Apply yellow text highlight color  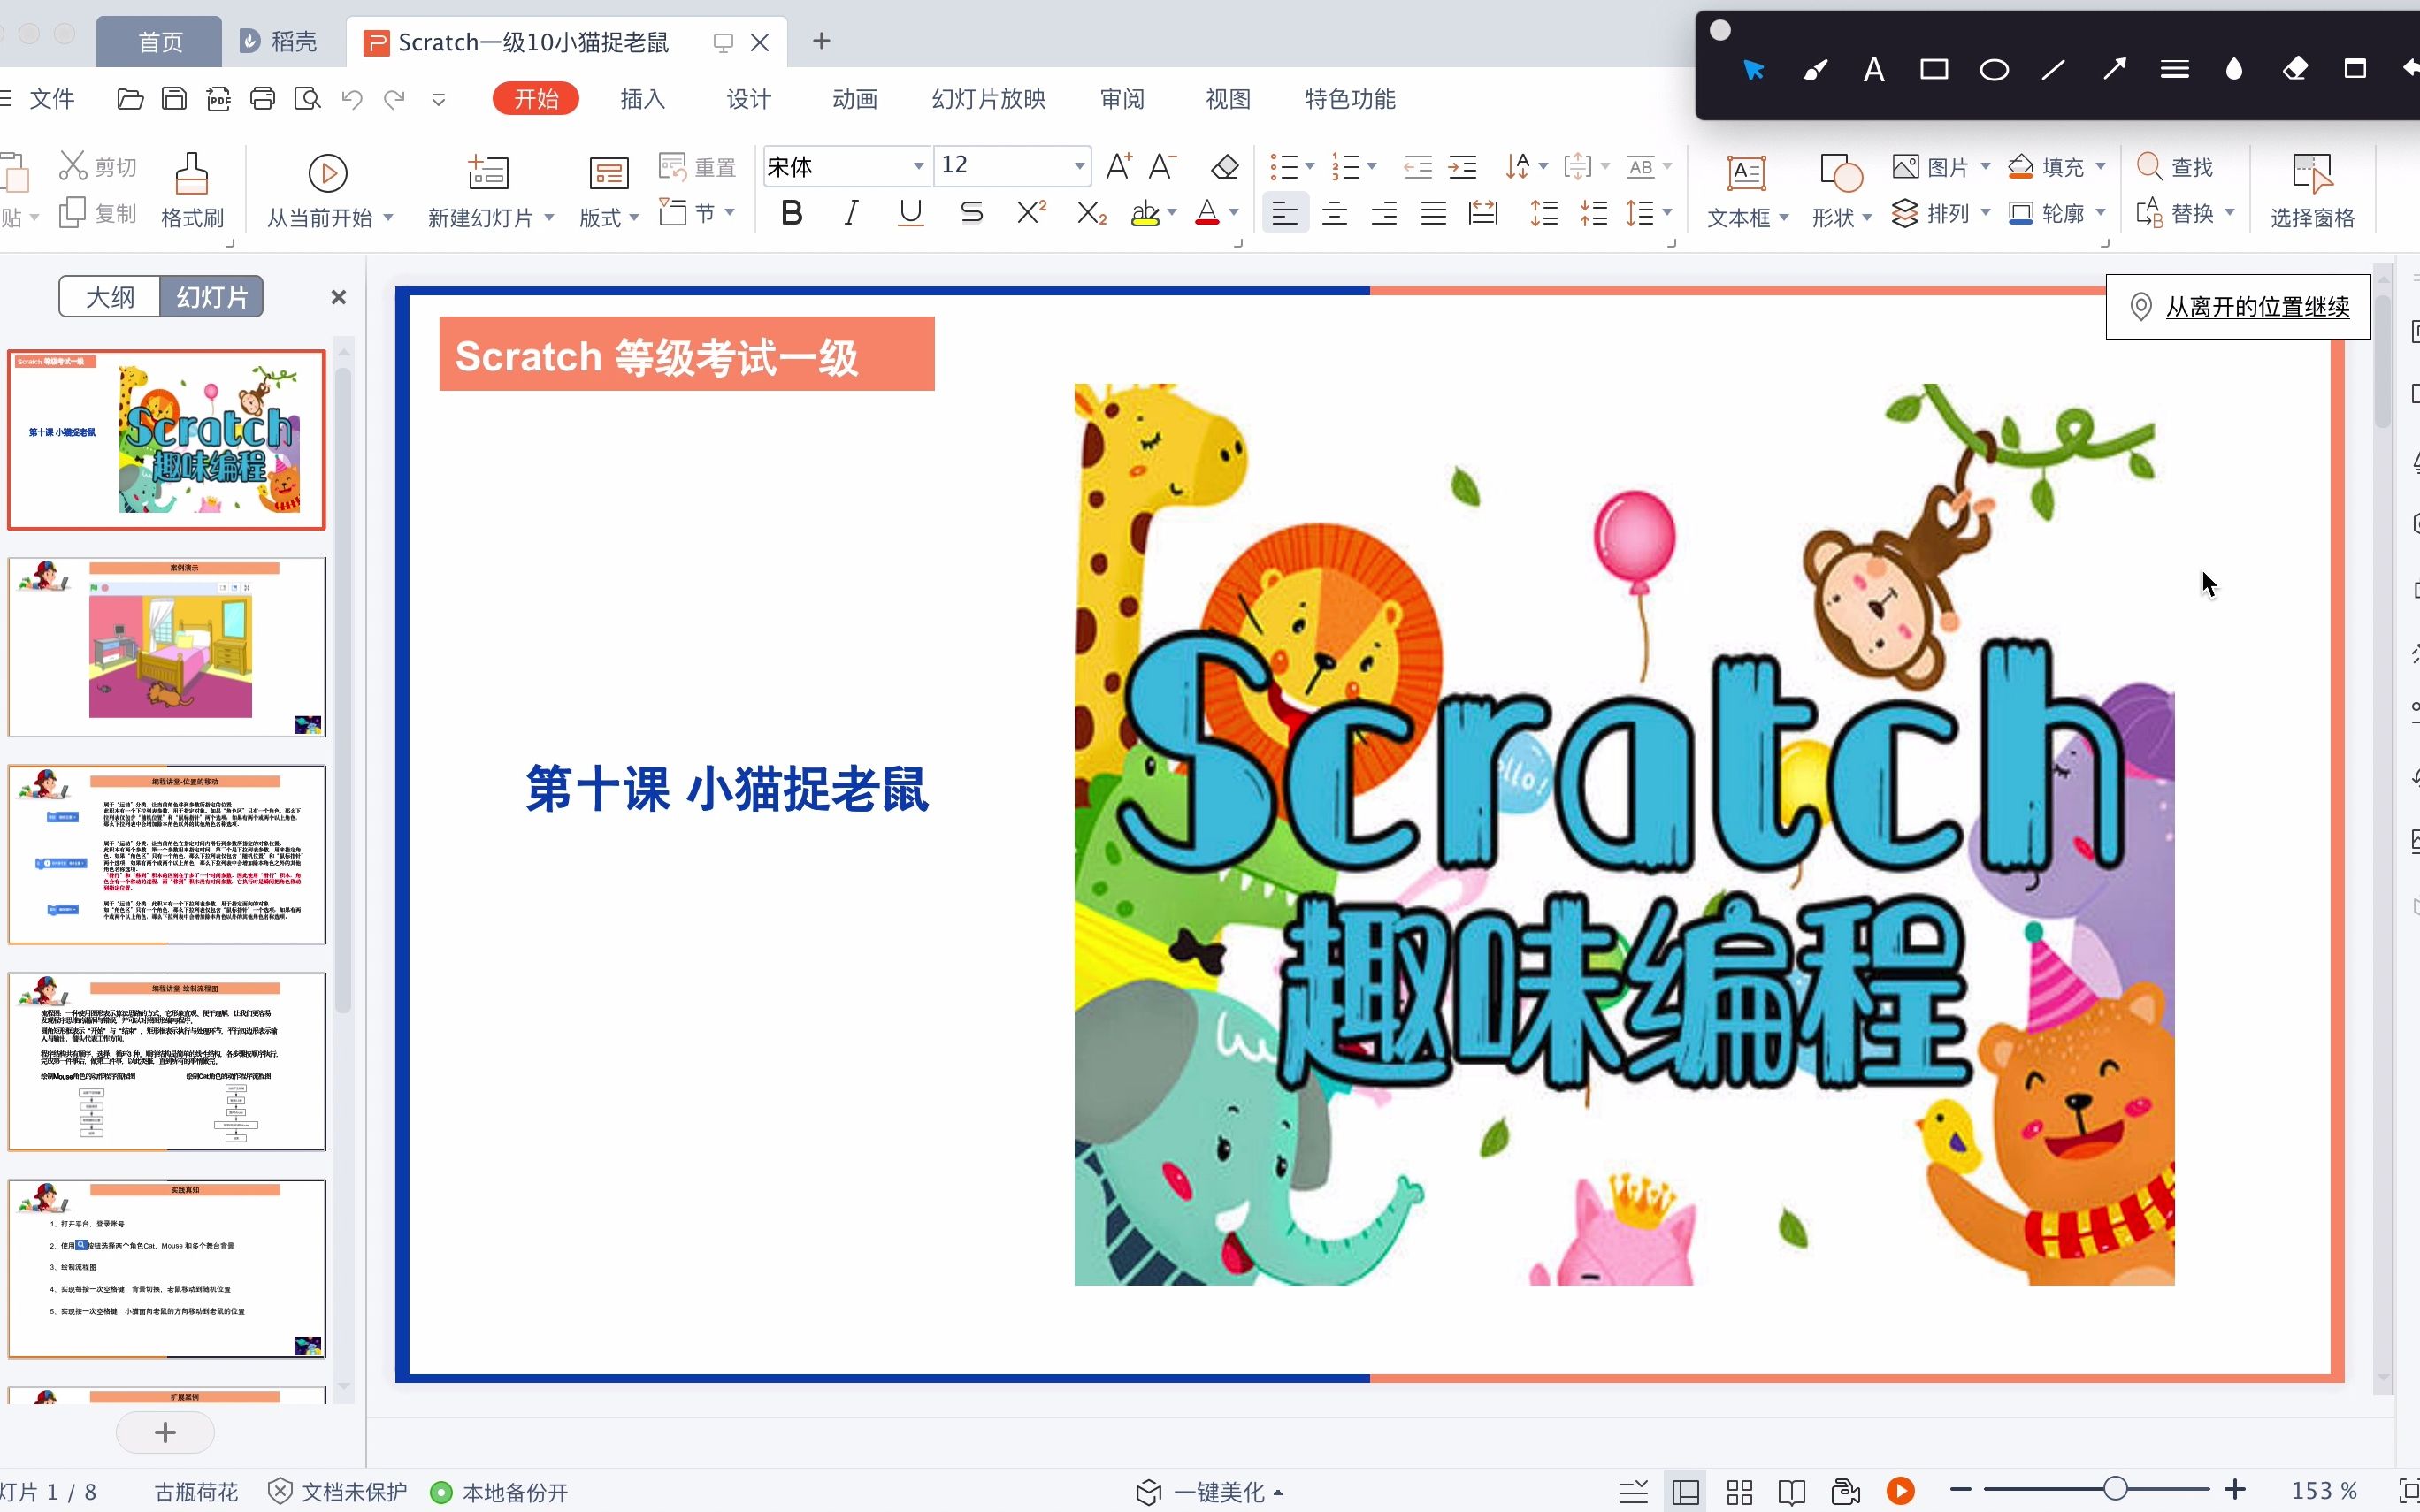pos(1145,213)
